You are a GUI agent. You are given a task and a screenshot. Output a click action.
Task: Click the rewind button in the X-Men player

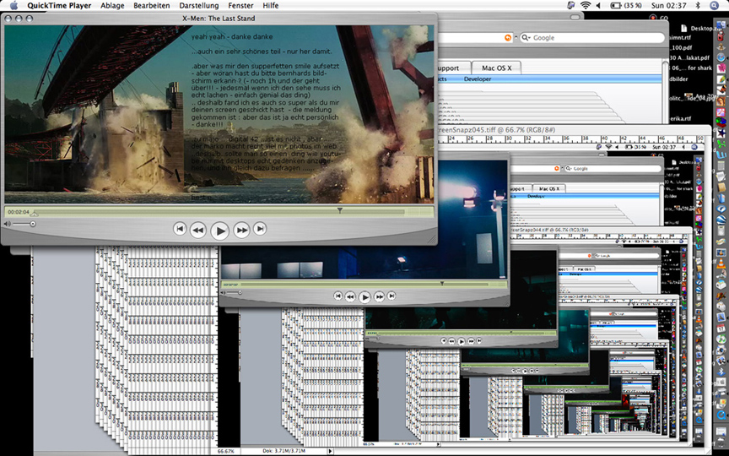click(x=198, y=230)
